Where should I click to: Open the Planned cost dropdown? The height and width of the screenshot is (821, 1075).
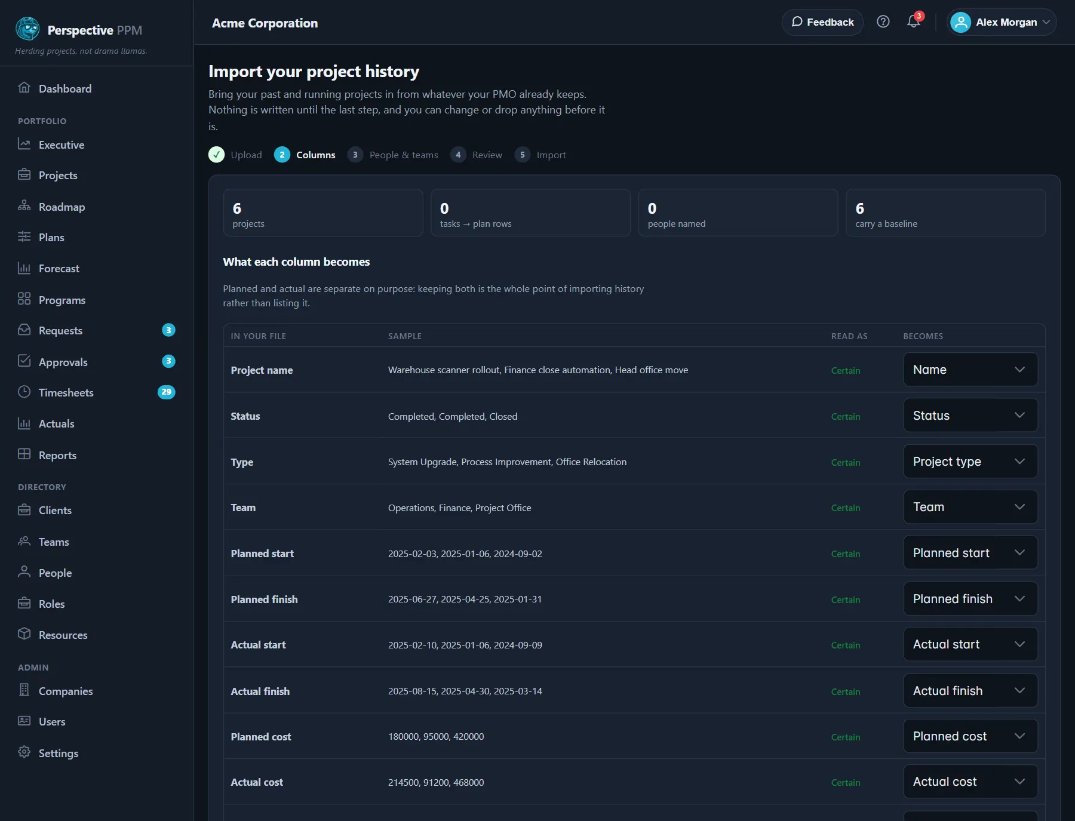point(970,736)
